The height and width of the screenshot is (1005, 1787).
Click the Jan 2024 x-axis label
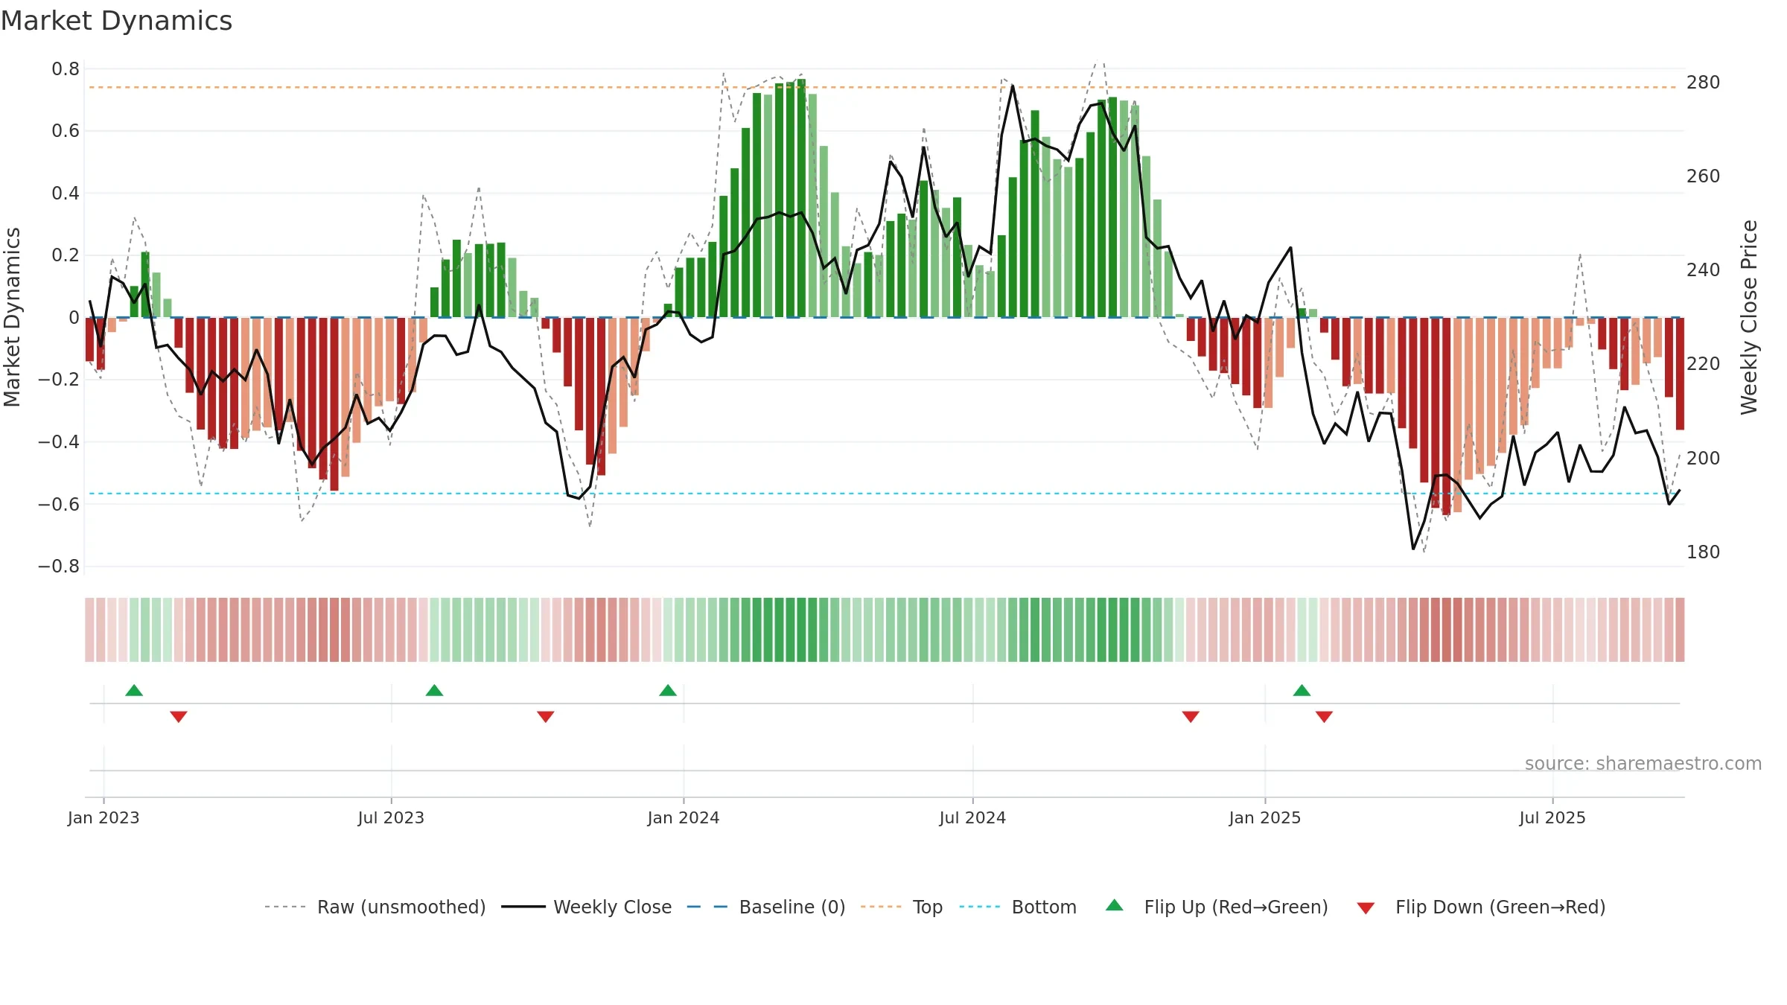point(684,817)
